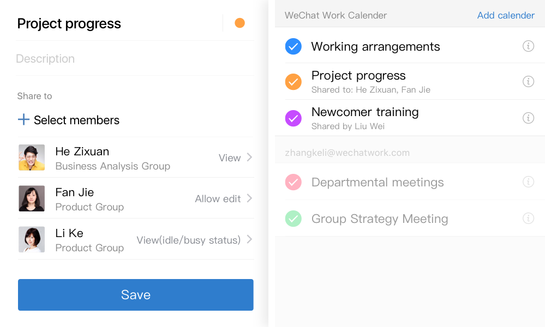Screen dimensions: 545x327
Task: Open info icon for Newcomer training calendar
Action: click(x=528, y=118)
